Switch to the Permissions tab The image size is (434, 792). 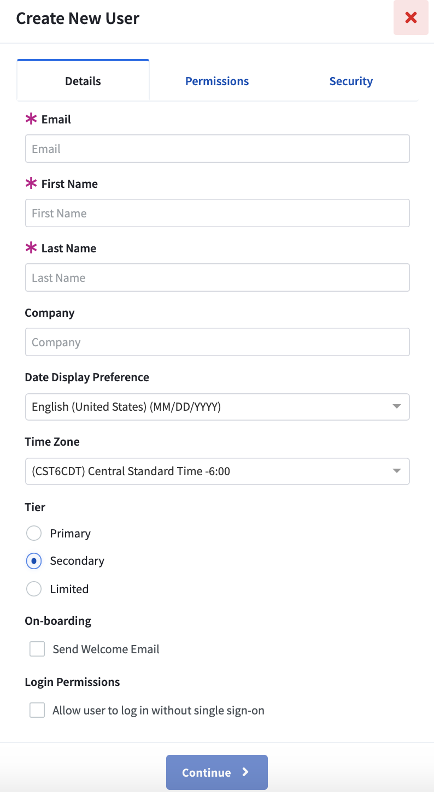point(217,81)
